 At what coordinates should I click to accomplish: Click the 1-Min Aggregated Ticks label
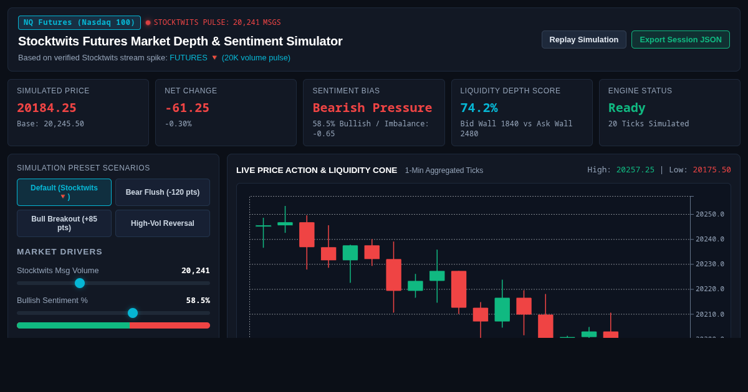(x=444, y=170)
